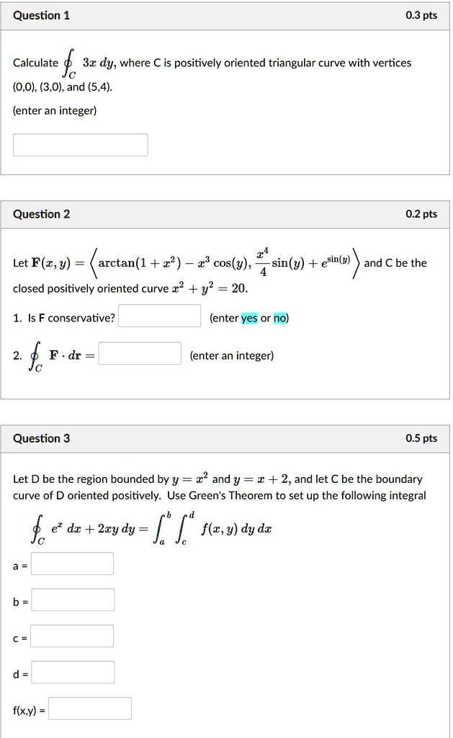Click the '0.3 pts' label on Question 1
This screenshot has width=453, height=738.
click(423, 15)
